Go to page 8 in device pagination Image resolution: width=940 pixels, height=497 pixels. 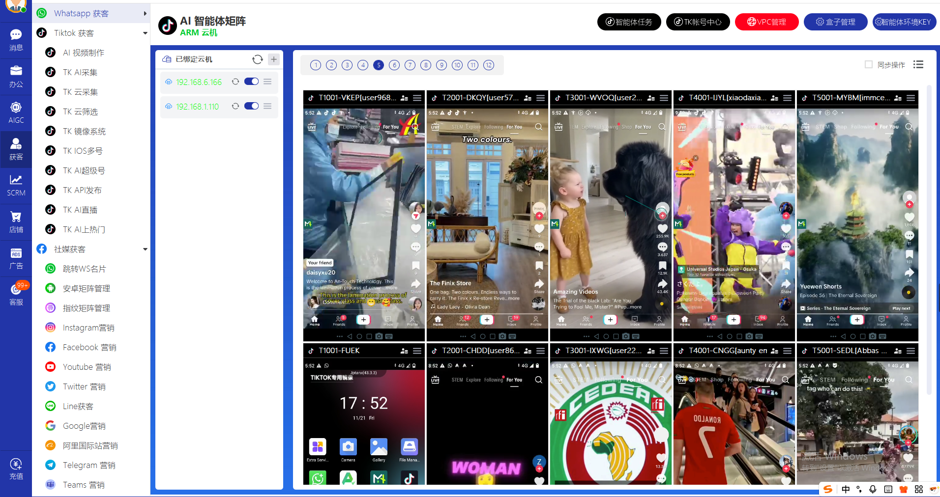tap(426, 65)
